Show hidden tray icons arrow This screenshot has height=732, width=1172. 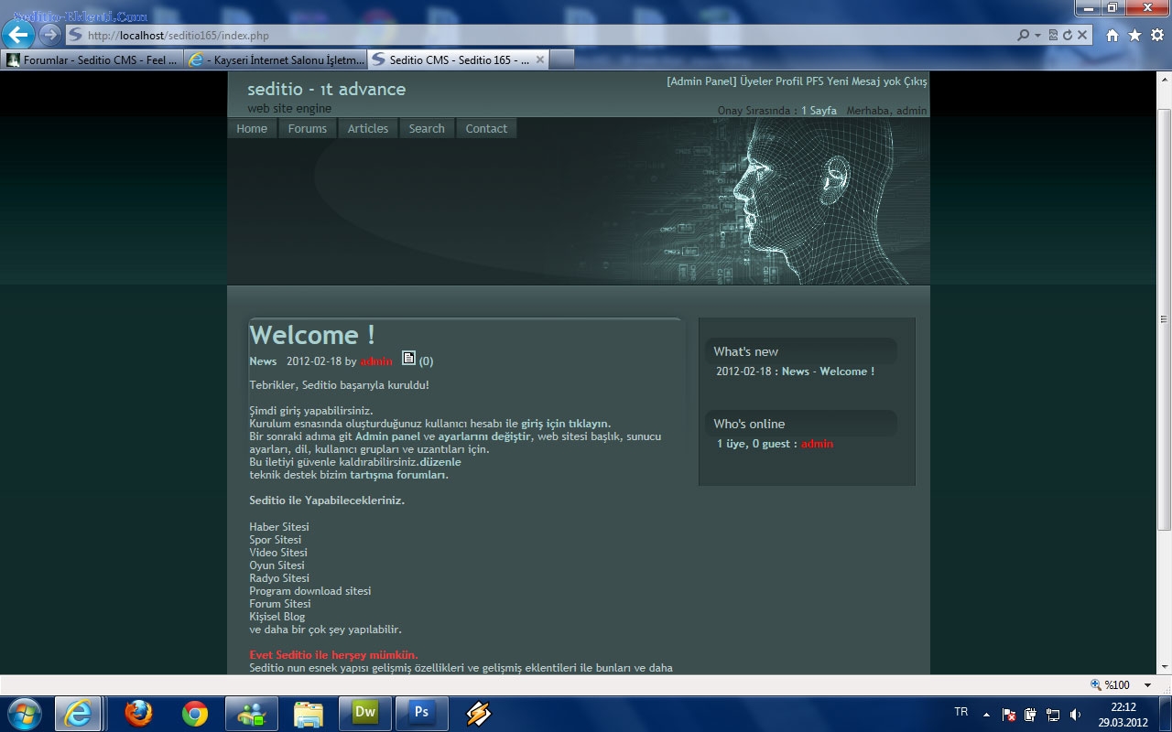[x=986, y=715]
